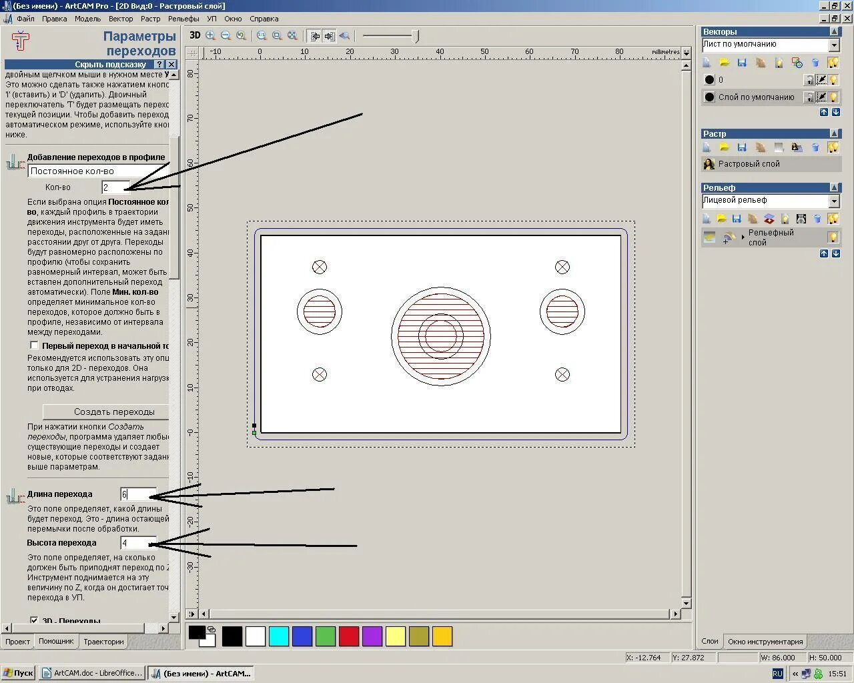854x683 pixels.
Task: Click the contrast slider handle in view toolbar
Action: (x=416, y=36)
